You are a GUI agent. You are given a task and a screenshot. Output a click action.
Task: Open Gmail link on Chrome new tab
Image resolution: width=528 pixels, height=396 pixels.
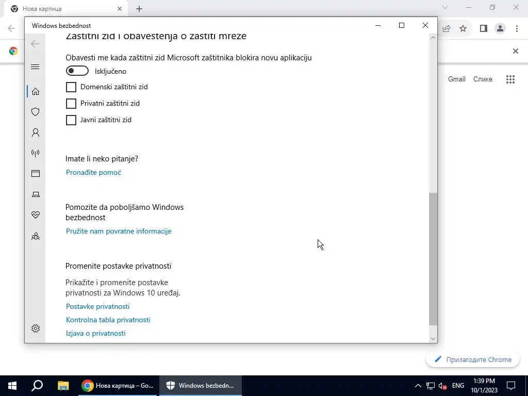pos(457,79)
